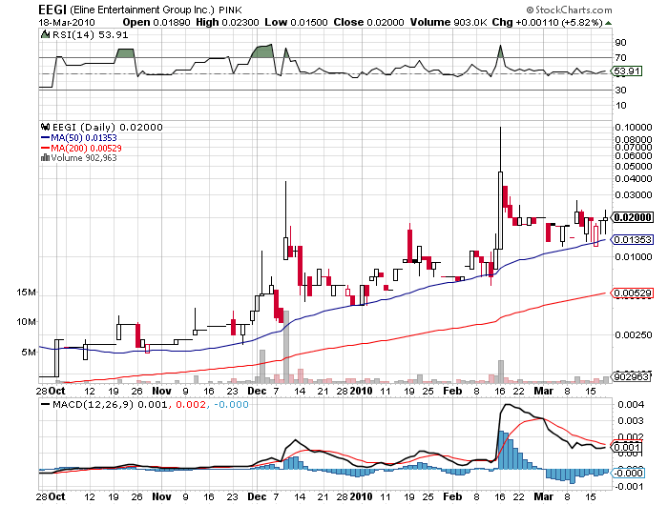
Task: Click the company name Eline Entertainment Group Inc.
Action: [x=142, y=10]
